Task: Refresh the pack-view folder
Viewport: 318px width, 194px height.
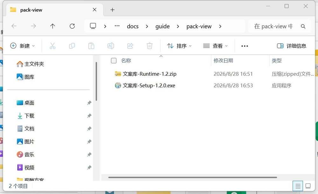Action: click(72, 26)
